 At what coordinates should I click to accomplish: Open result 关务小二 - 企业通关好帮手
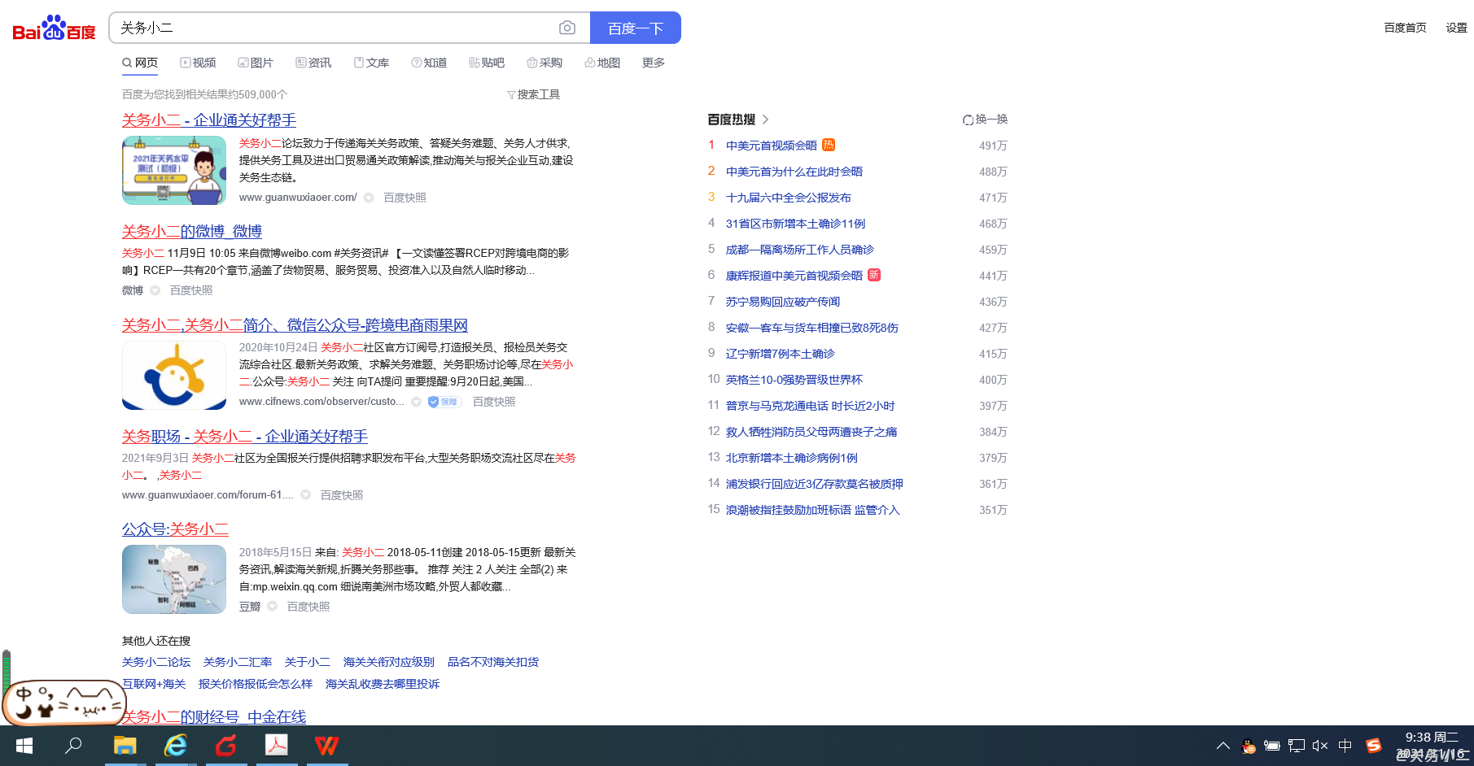209,120
